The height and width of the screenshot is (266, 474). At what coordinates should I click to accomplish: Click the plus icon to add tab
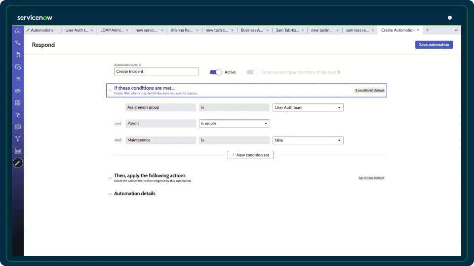(427, 30)
